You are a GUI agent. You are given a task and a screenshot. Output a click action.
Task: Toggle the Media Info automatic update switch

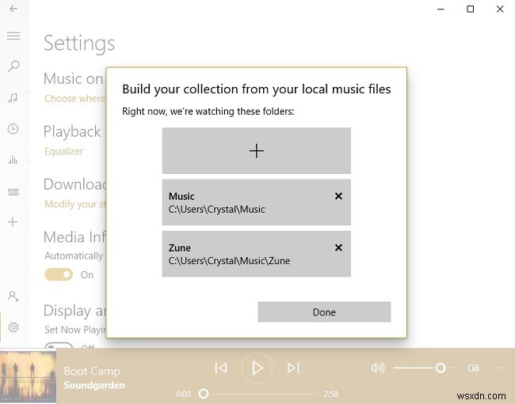coord(59,274)
